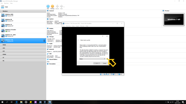Open the Windows 7 HP list menu icon
This screenshot has width=186, height=104.
(44, 40)
